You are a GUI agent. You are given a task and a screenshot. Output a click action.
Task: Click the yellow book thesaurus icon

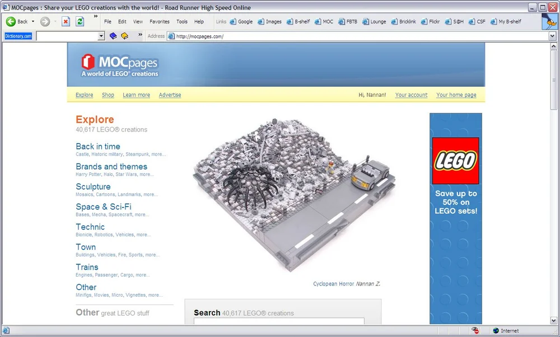(125, 36)
